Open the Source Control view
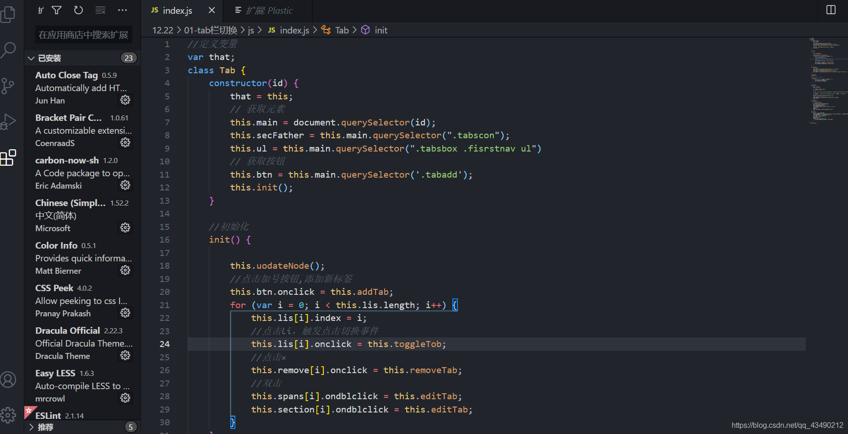848x434 pixels. click(8, 86)
